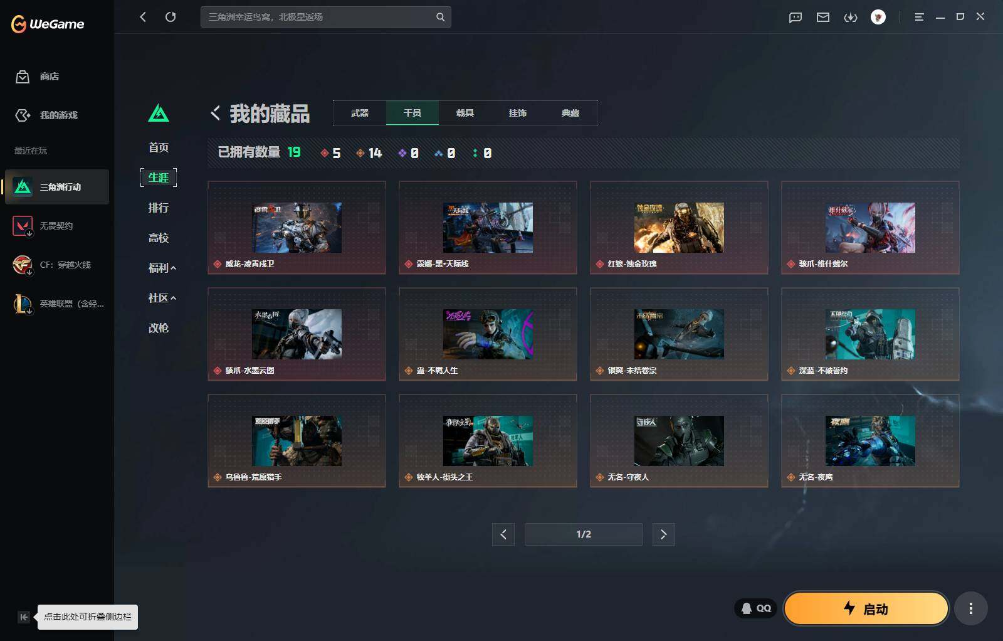
Task: Open the 高校 menu item
Action: [x=159, y=238]
